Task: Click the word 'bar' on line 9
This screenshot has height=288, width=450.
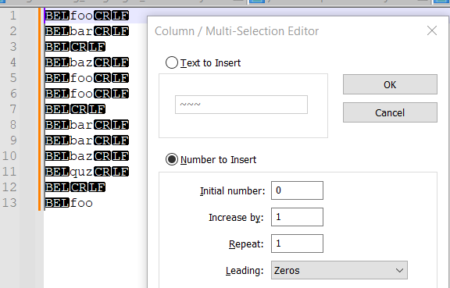Action: [x=81, y=140]
